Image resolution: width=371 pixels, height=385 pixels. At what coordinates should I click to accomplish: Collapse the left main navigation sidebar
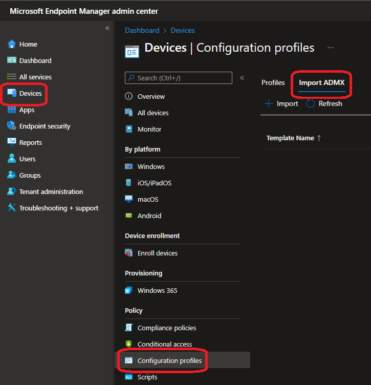pos(107,28)
